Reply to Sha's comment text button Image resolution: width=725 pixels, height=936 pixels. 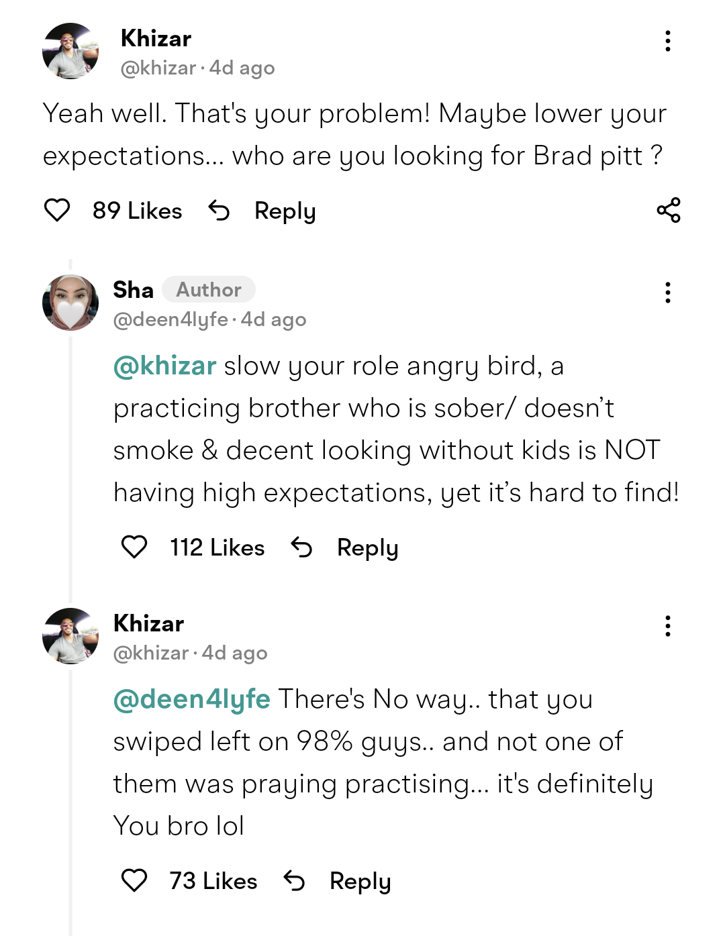[367, 548]
